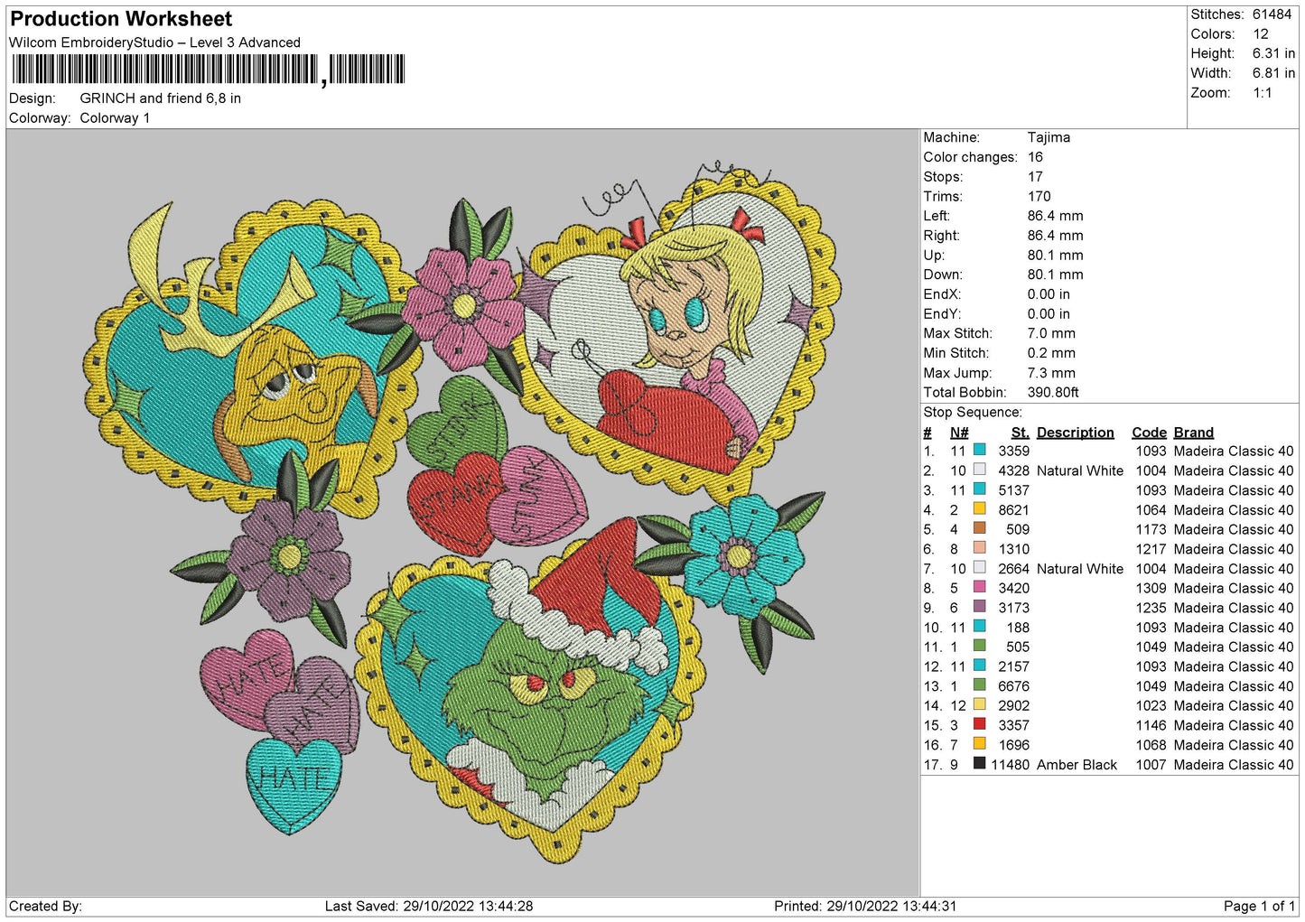Click the Total Bobbin value 390.80ft
The width and height of the screenshot is (1305, 922).
[1053, 393]
